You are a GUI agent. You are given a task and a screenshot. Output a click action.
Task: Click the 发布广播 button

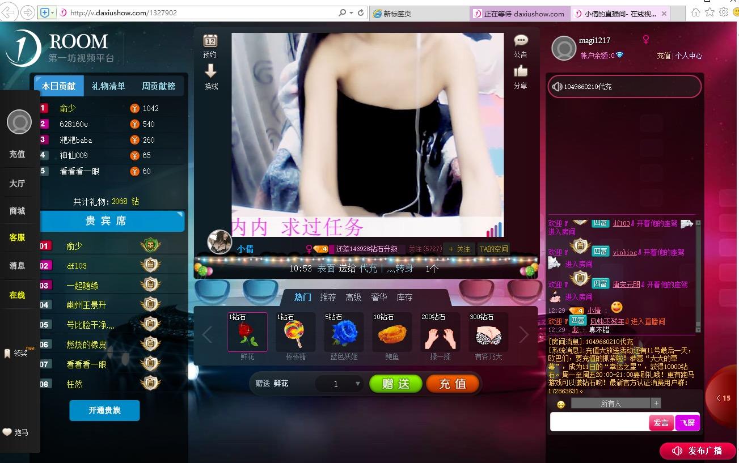point(698,451)
